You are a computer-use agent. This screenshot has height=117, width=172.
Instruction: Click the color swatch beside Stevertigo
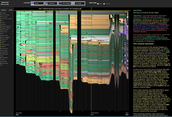click(x=1, y=50)
